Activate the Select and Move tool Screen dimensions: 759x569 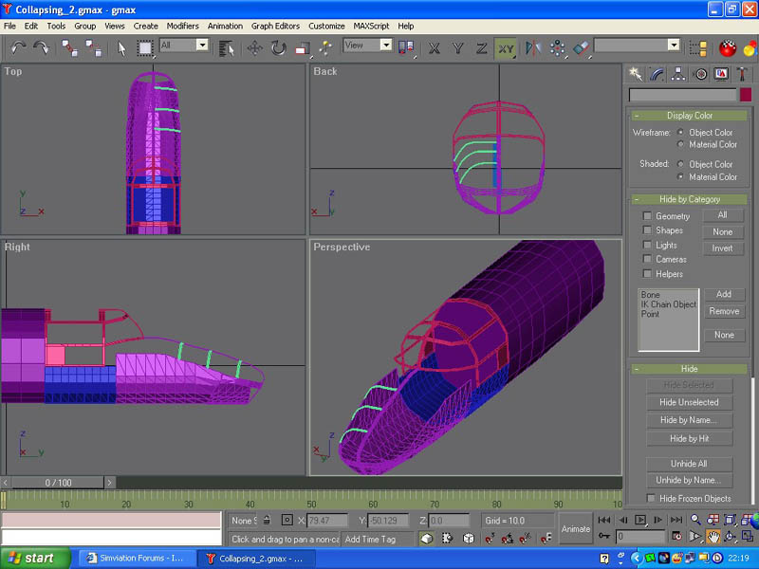[255, 46]
